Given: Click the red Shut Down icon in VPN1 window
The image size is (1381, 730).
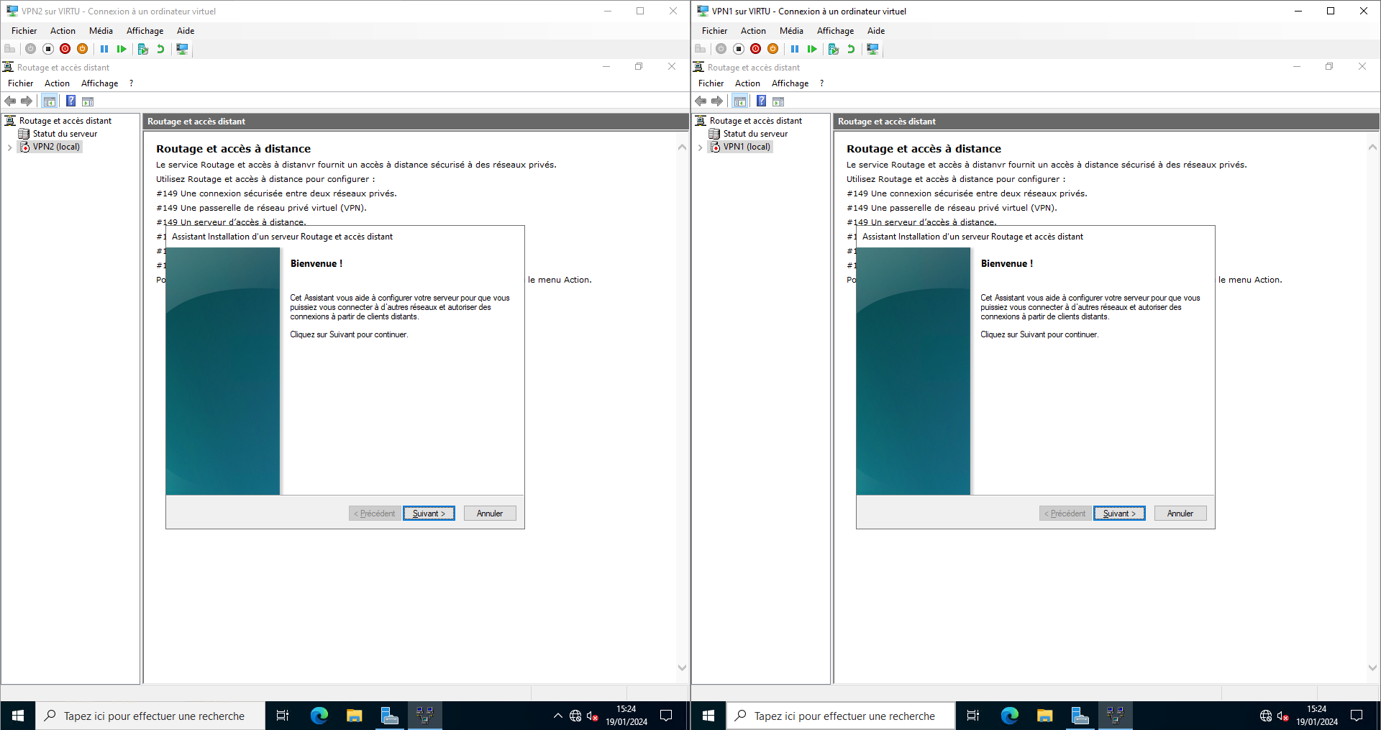Looking at the screenshot, I should coord(755,49).
